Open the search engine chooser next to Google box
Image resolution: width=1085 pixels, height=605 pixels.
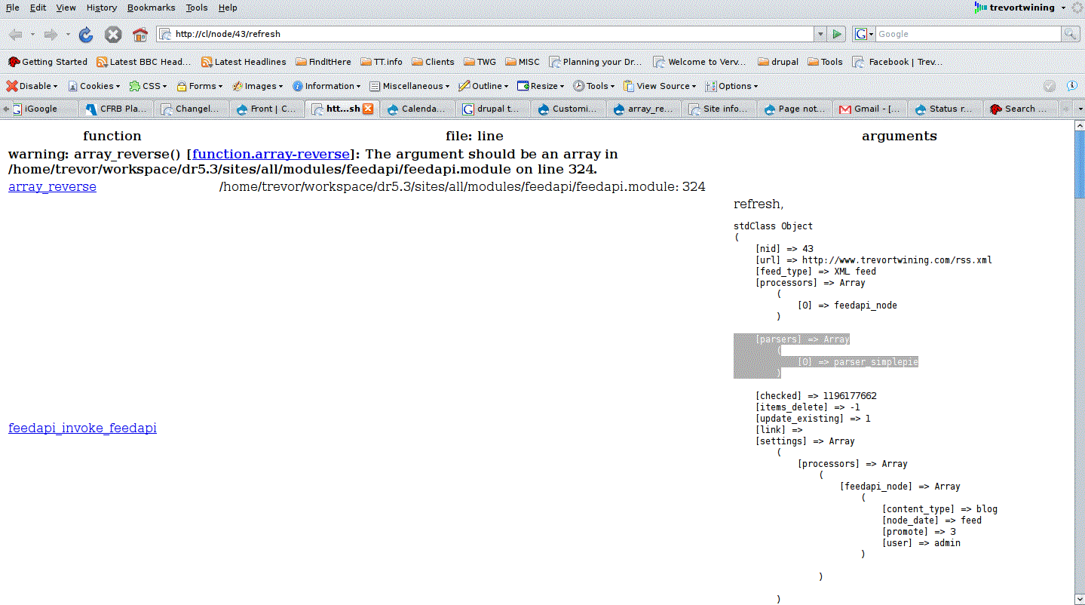tap(862, 34)
